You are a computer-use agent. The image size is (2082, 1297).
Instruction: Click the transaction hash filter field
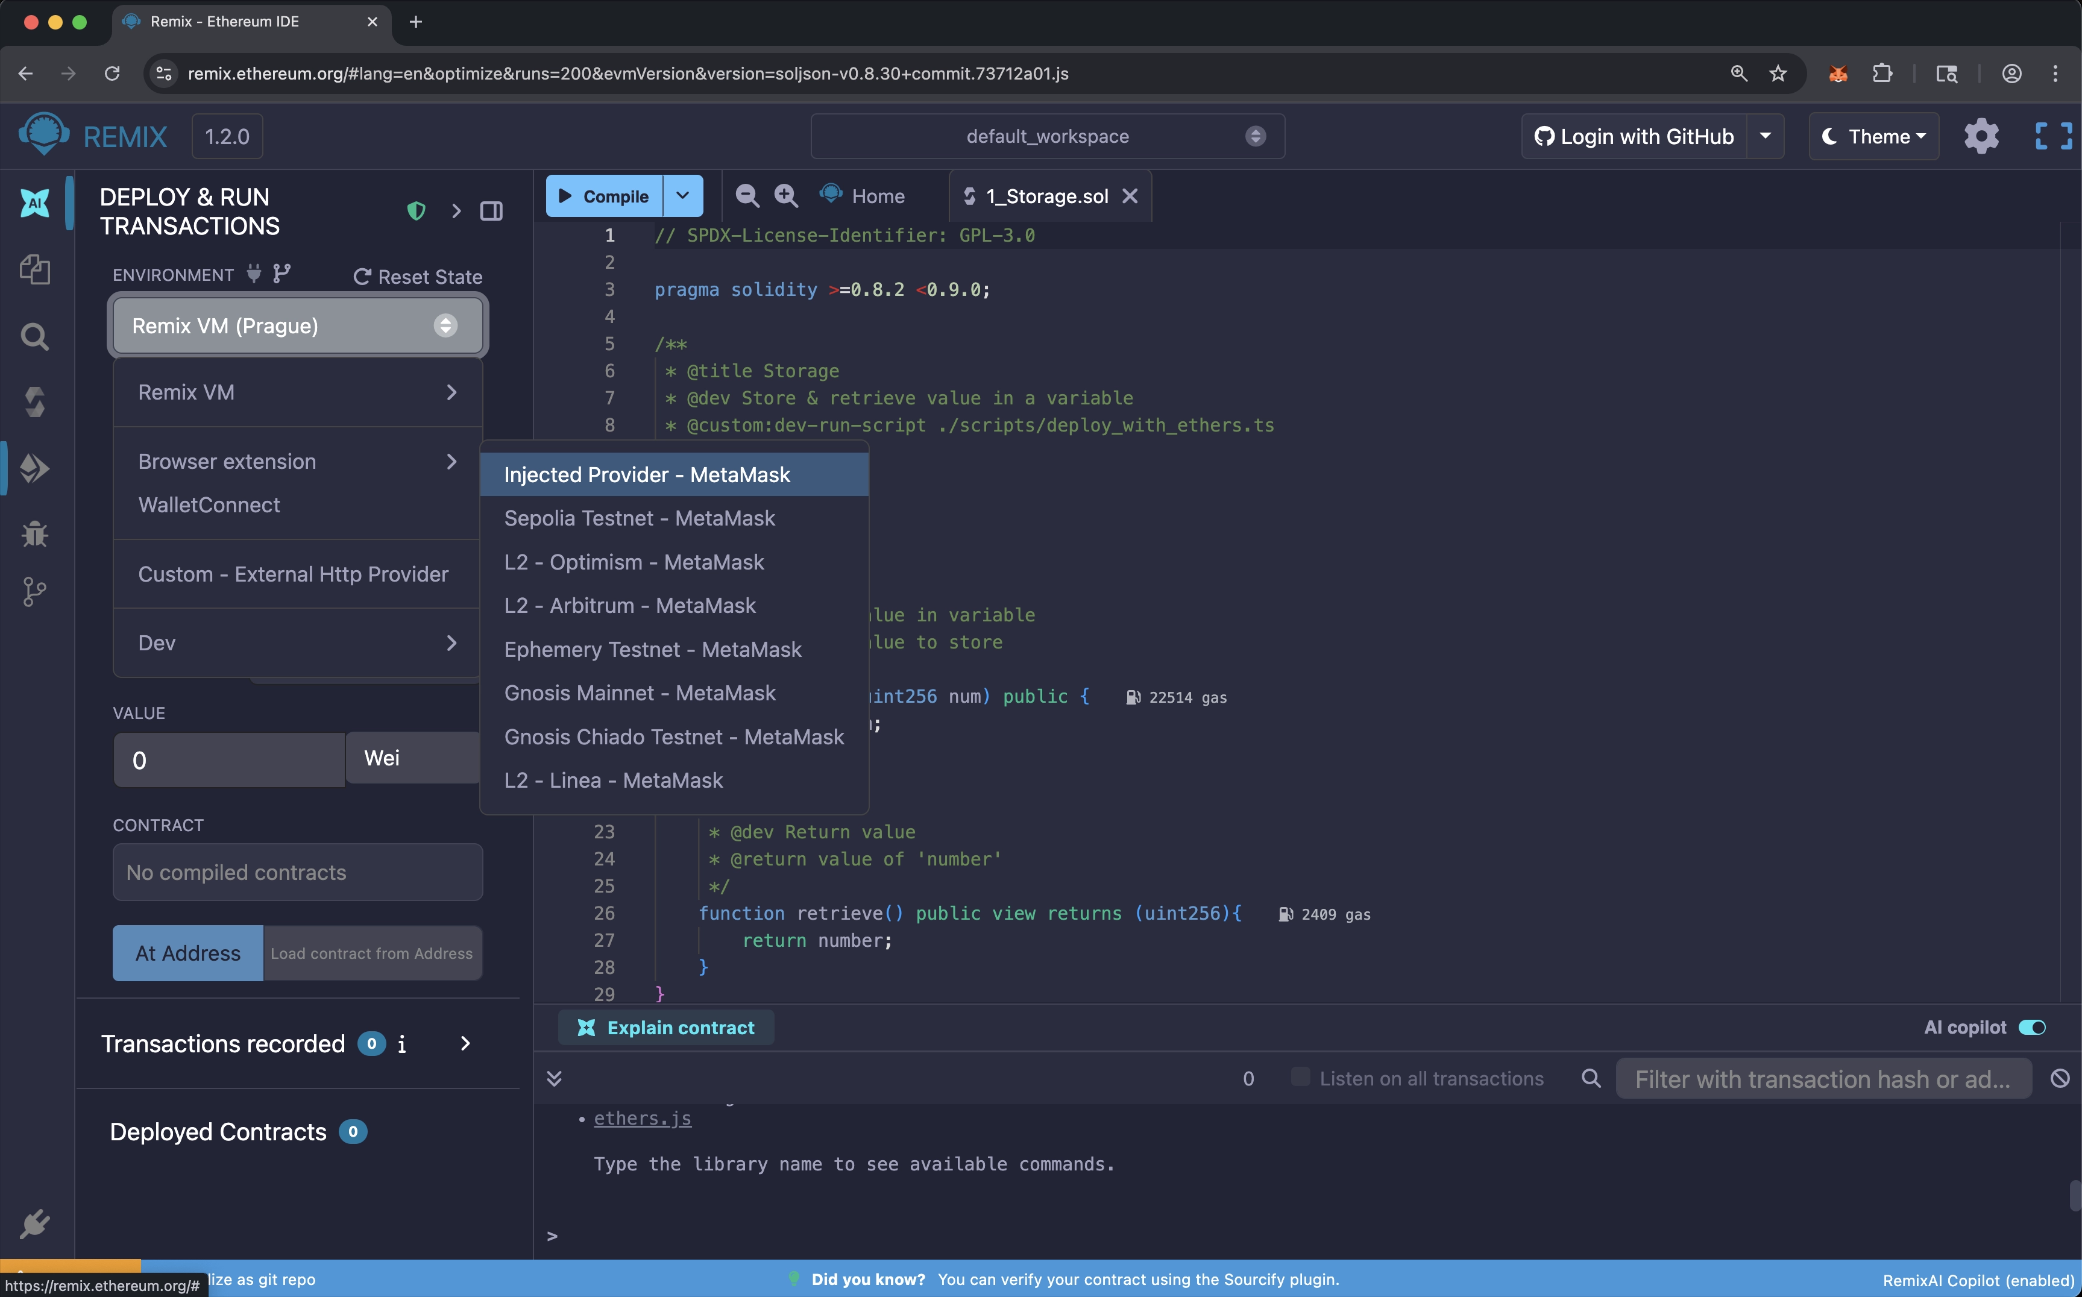pyautogui.click(x=1822, y=1079)
